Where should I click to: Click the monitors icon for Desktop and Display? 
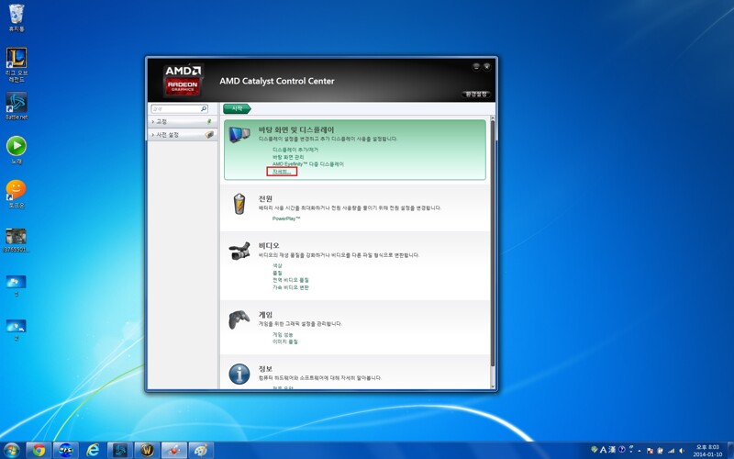click(239, 134)
